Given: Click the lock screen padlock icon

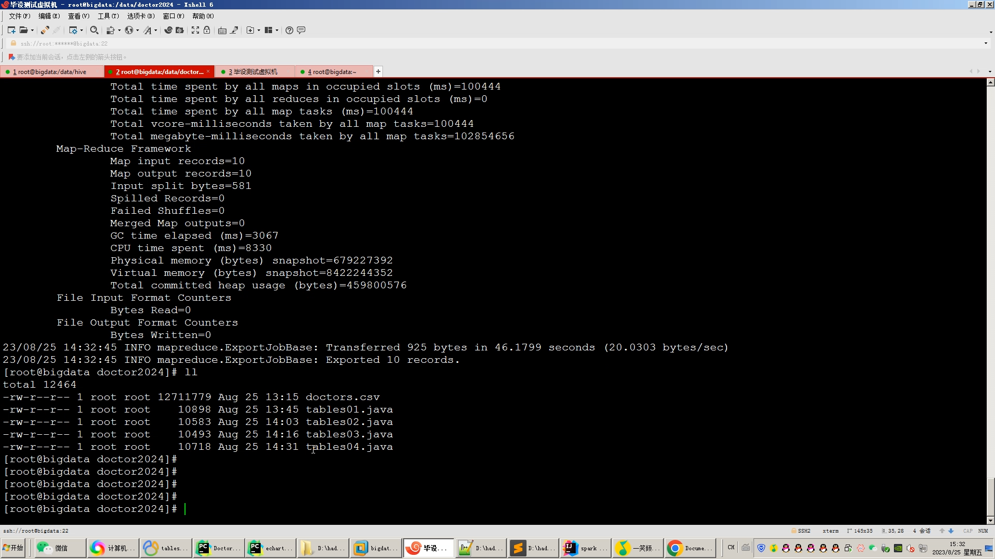Looking at the screenshot, I should 207,30.
